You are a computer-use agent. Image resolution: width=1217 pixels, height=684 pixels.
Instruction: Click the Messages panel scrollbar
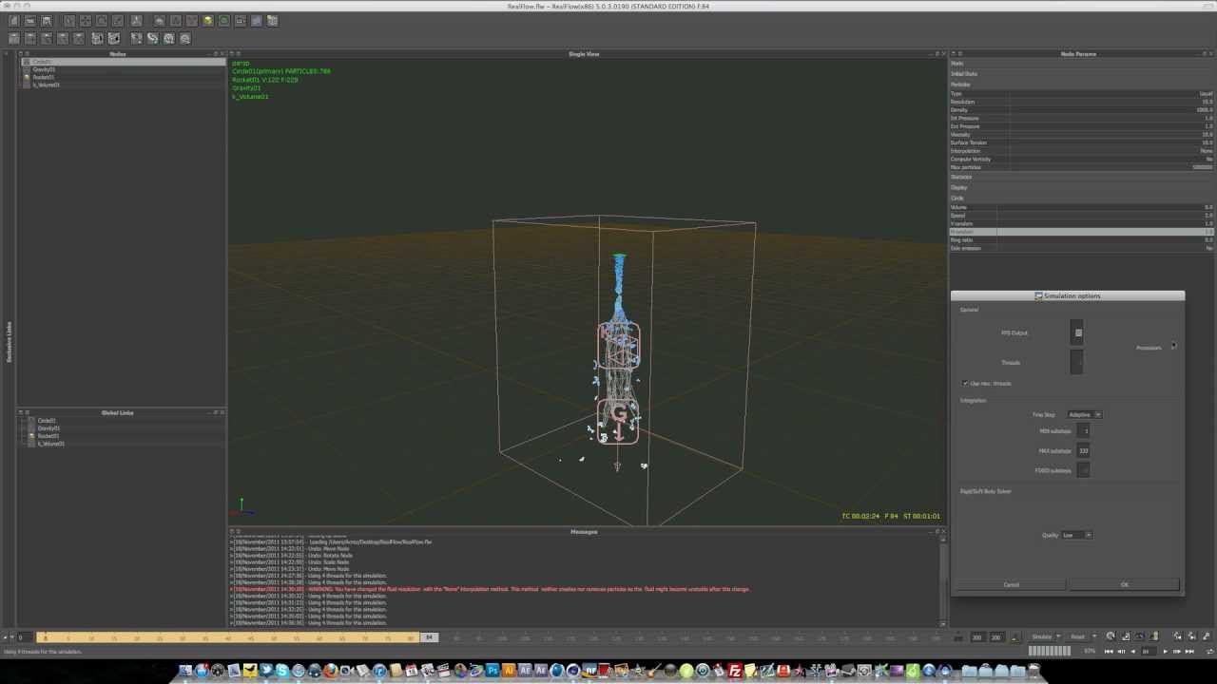click(x=942, y=579)
